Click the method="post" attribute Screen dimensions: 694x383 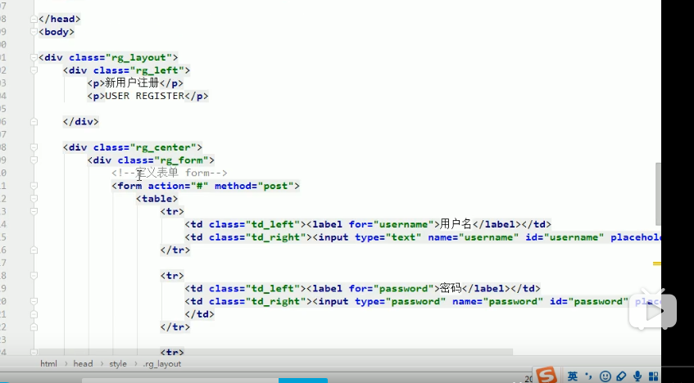pos(254,186)
